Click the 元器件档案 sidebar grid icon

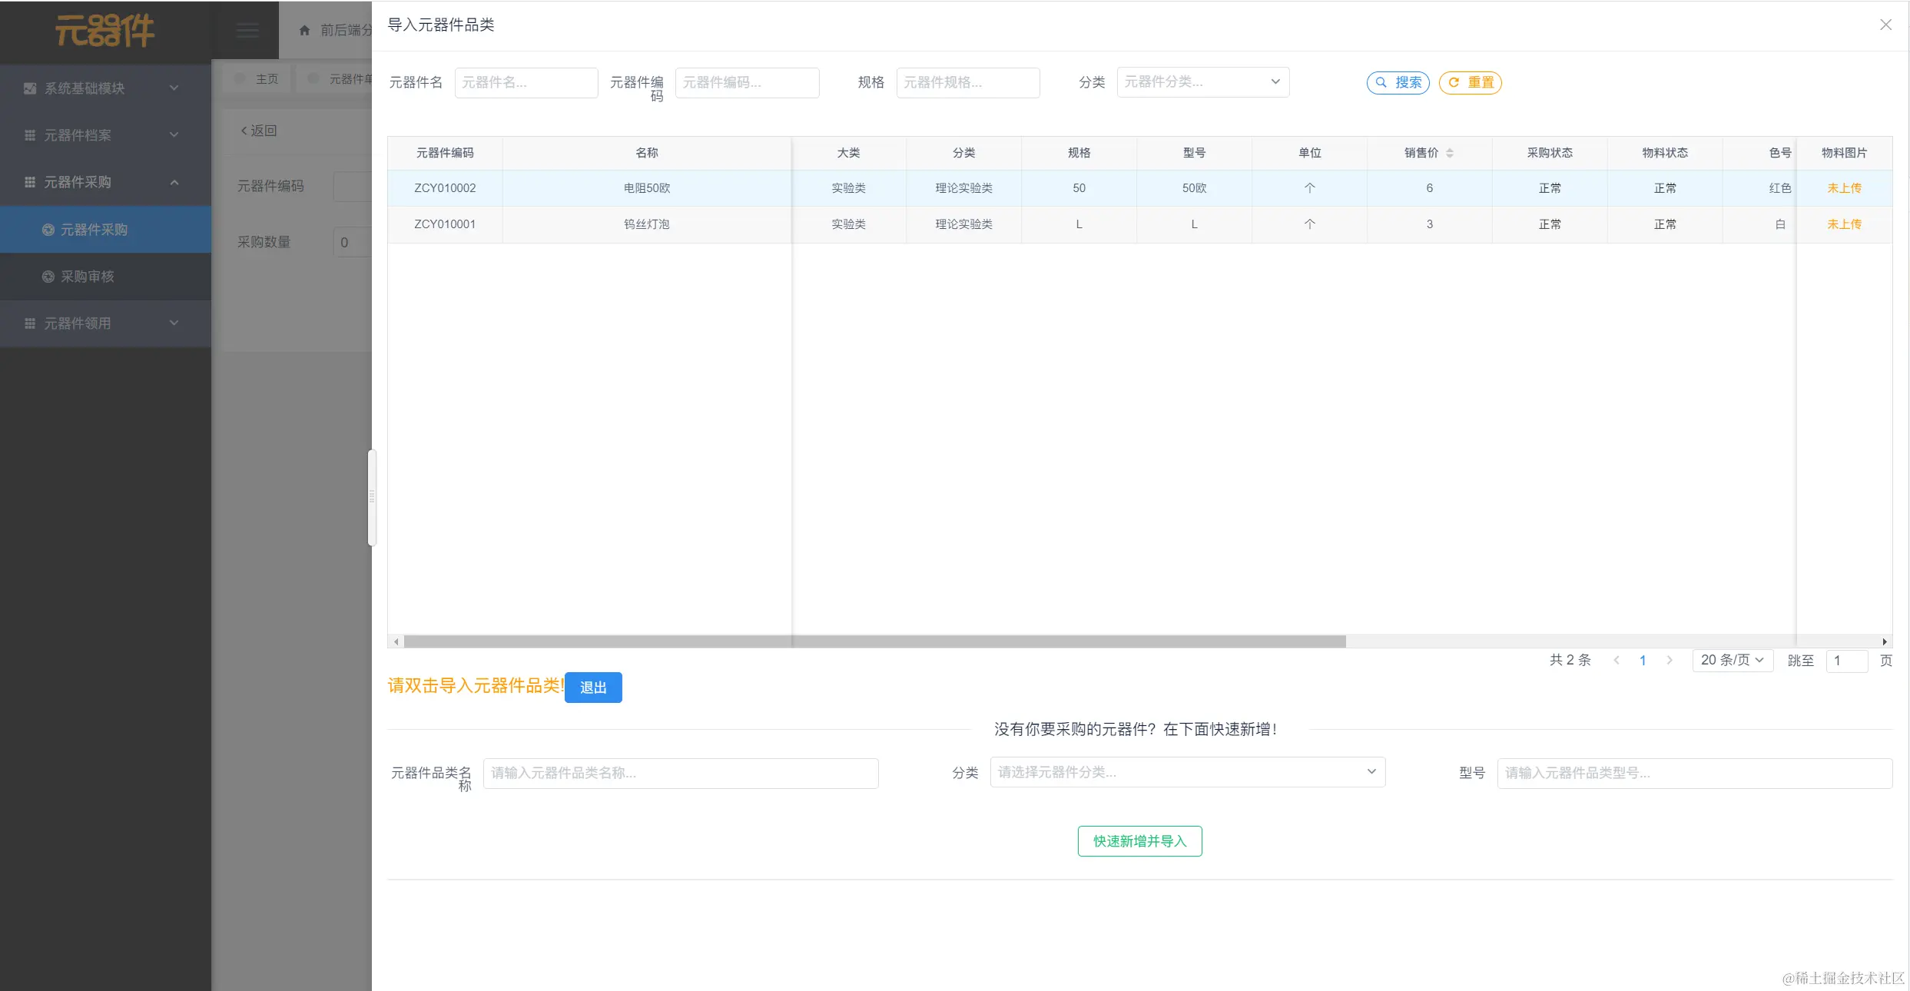click(29, 134)
